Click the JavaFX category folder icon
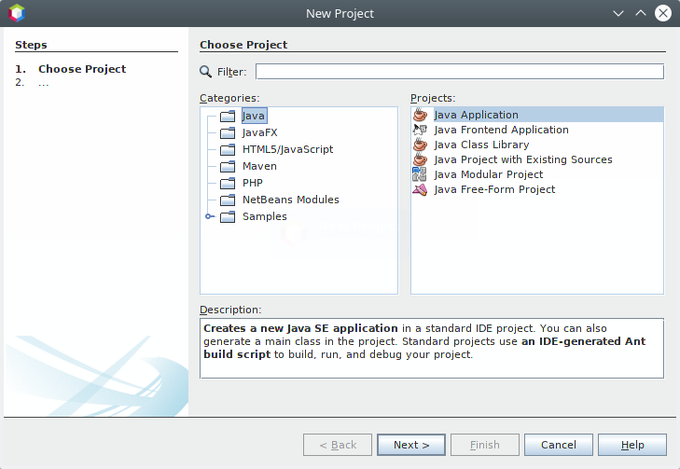The height and width of the screenshot is (469, 680). 228,132
